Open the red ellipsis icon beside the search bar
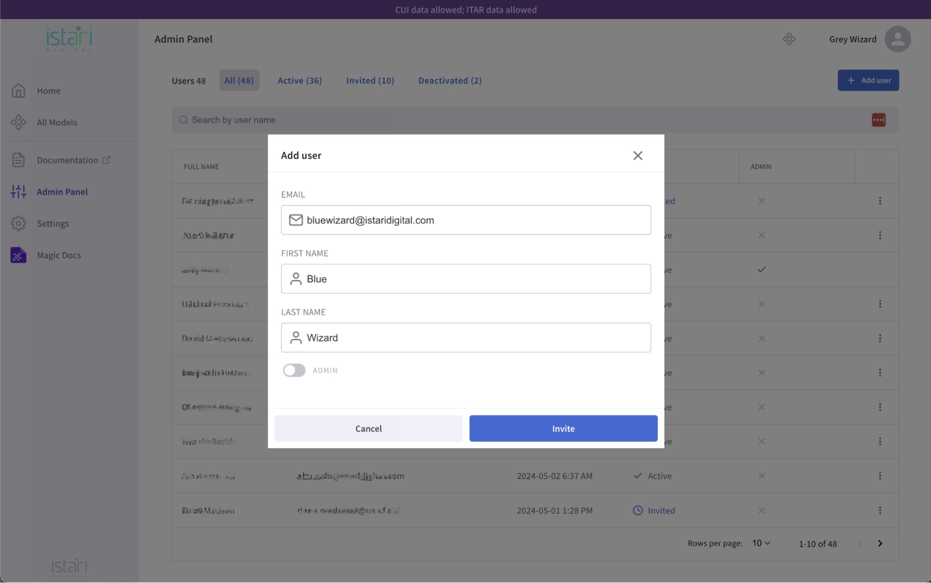Viewport: 931px width, 583px height. [x=879, y=120]
